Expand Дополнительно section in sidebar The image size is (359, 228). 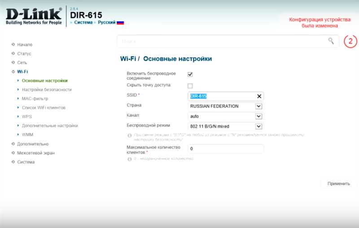click(x=33, y=144)
